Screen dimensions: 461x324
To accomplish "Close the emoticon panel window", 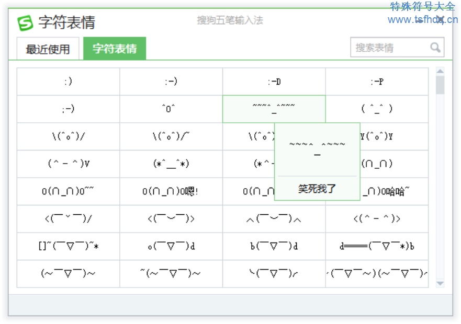I will (440, 20).
